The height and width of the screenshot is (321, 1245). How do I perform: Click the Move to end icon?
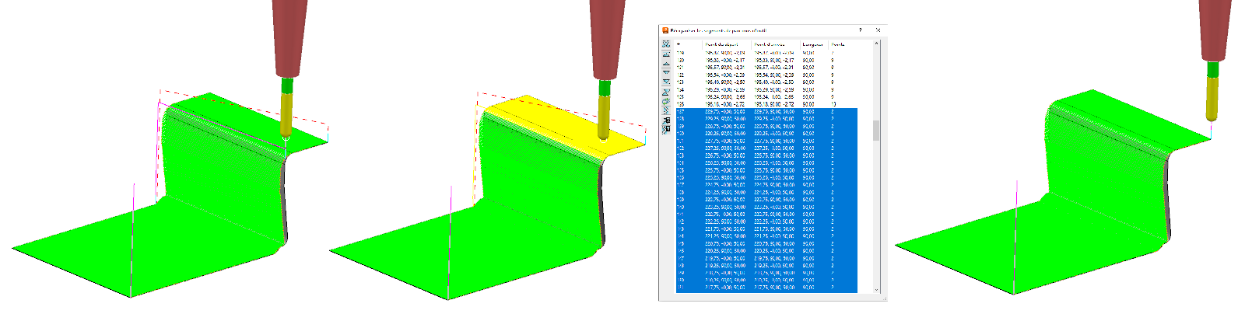666,82
